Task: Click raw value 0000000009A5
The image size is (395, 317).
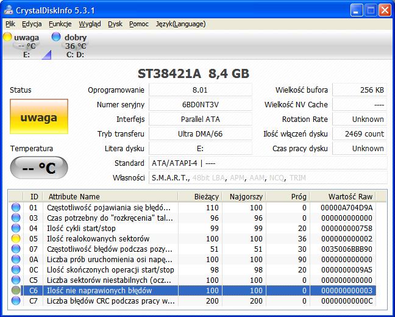Action: point(346,269)
